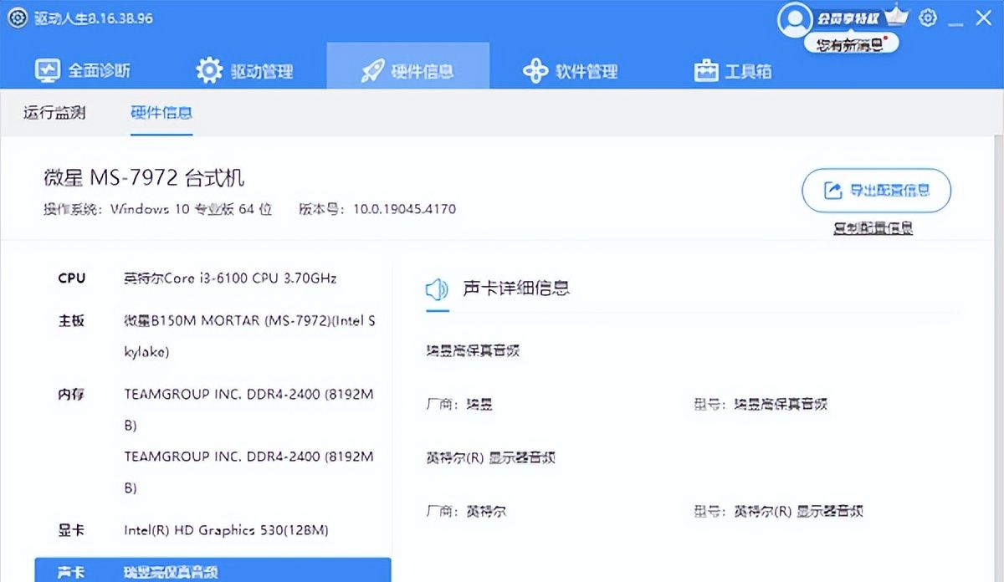The image size is (1004, 582).
Task: Open the 您有新消息 notification bubble
Action: click(851, 44)
